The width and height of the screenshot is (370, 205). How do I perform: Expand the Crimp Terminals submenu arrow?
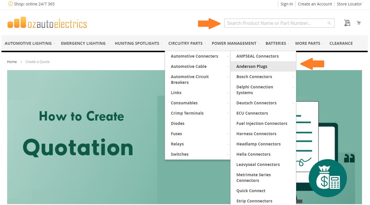coord(228,113)
